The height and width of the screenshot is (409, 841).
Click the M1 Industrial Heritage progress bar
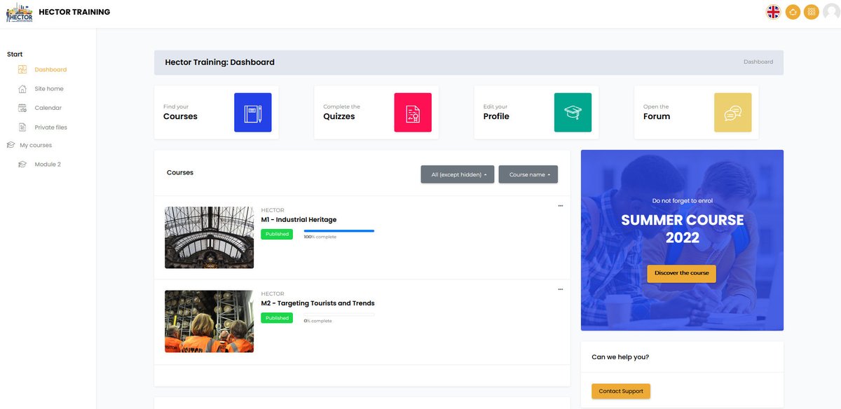339,230
